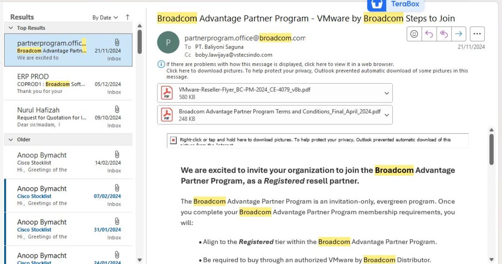The height and width of the screenshot is (264, 502).
Task: Click the emoji reaction icon
Action: 414,34
